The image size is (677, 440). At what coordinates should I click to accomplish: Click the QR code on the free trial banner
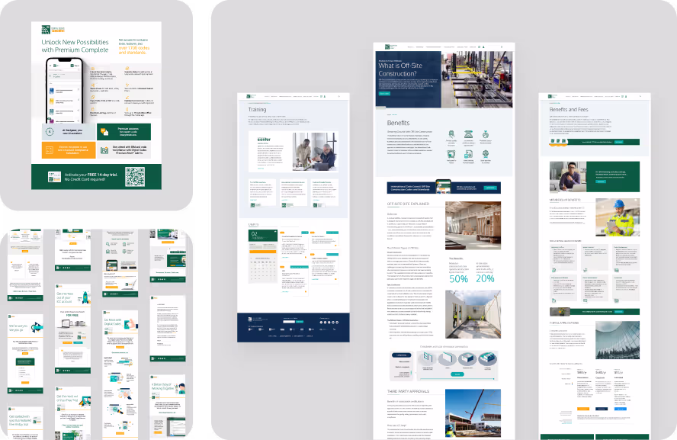click(136, 176)
